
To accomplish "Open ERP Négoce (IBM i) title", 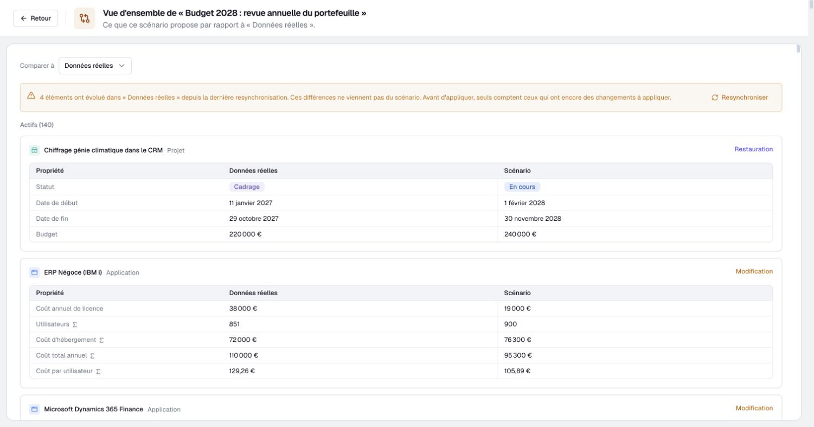I will point(73,272).
